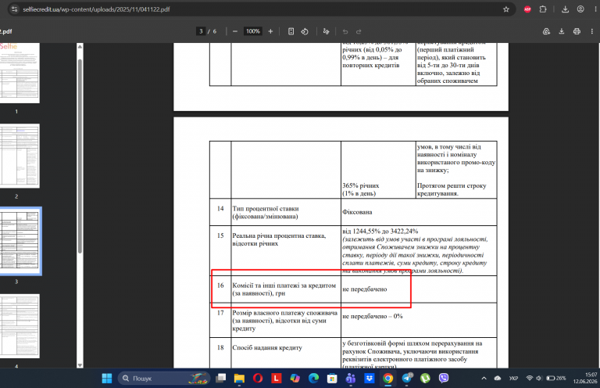Open the OneDrive cloud tray icon
Image resolution: width=600 pixels, height=388 pixels.
498,379
